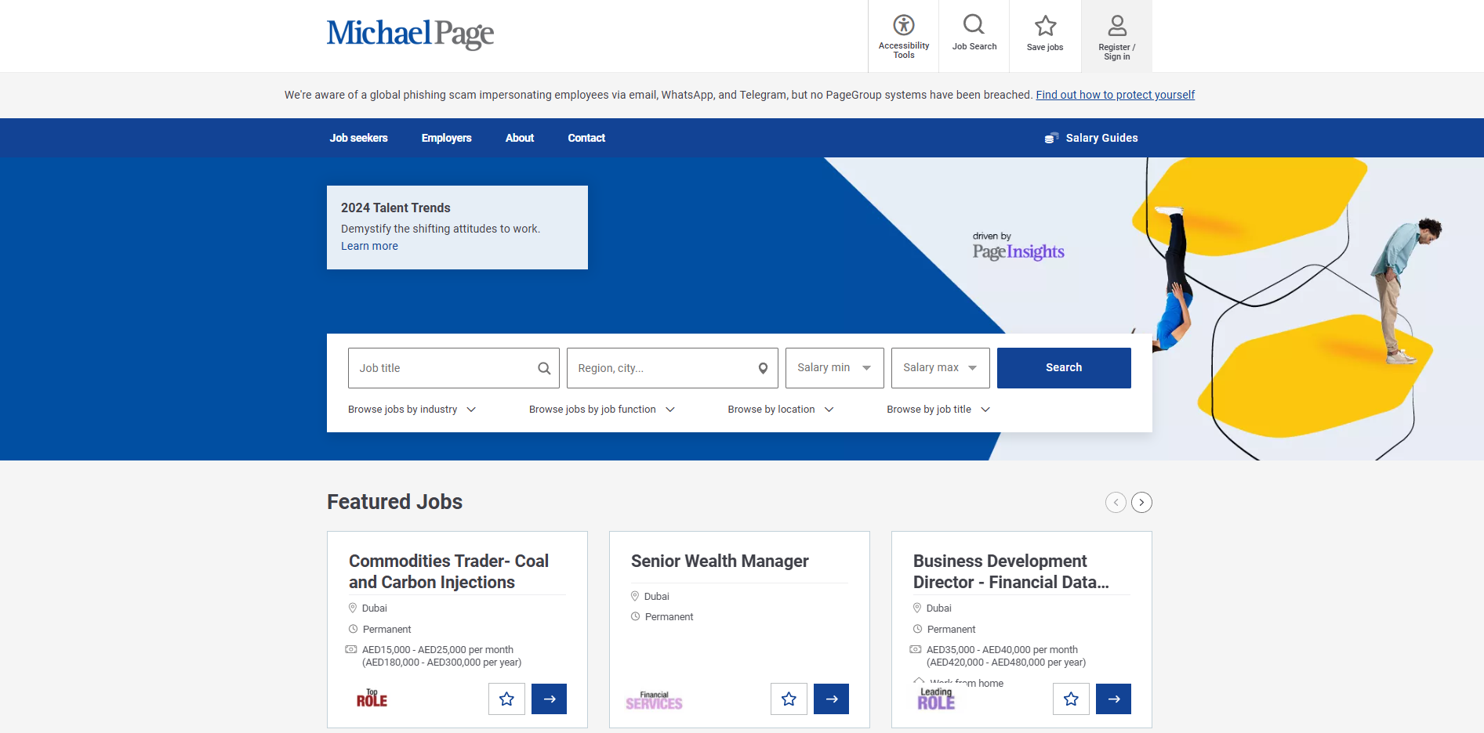Open 'Senior Wealth Manager' job title
1484x733 pixels.
720,561
